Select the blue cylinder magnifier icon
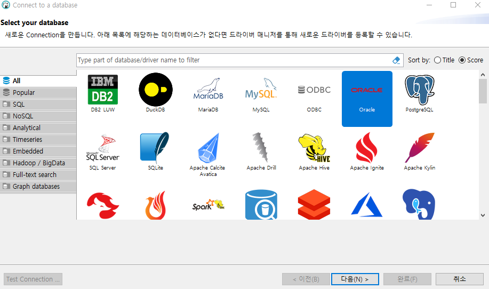This screenshot has width=489, height=289. point(261,205)
